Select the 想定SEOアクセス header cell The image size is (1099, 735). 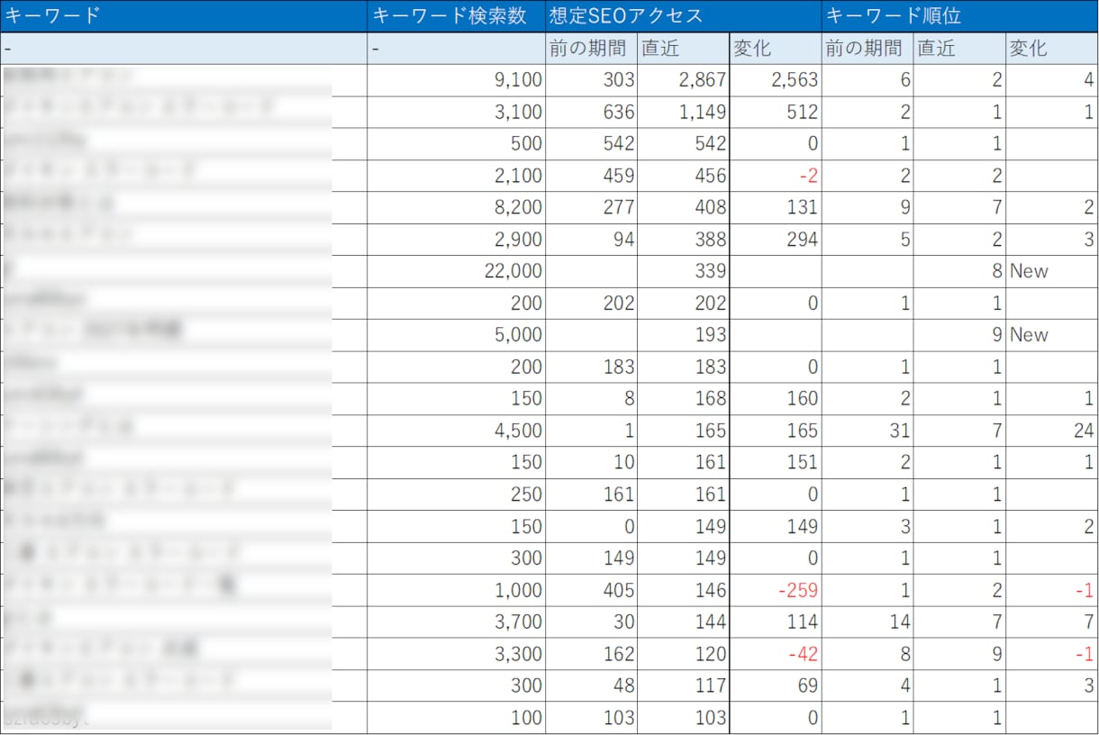(x=684, y=16)
